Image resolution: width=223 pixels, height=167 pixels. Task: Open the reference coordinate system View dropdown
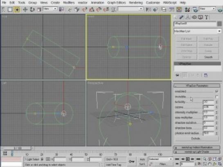coord(50,9)
